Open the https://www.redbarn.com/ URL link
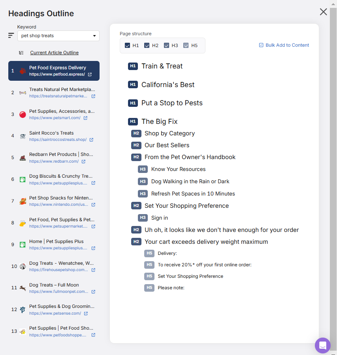 point(54,161)
